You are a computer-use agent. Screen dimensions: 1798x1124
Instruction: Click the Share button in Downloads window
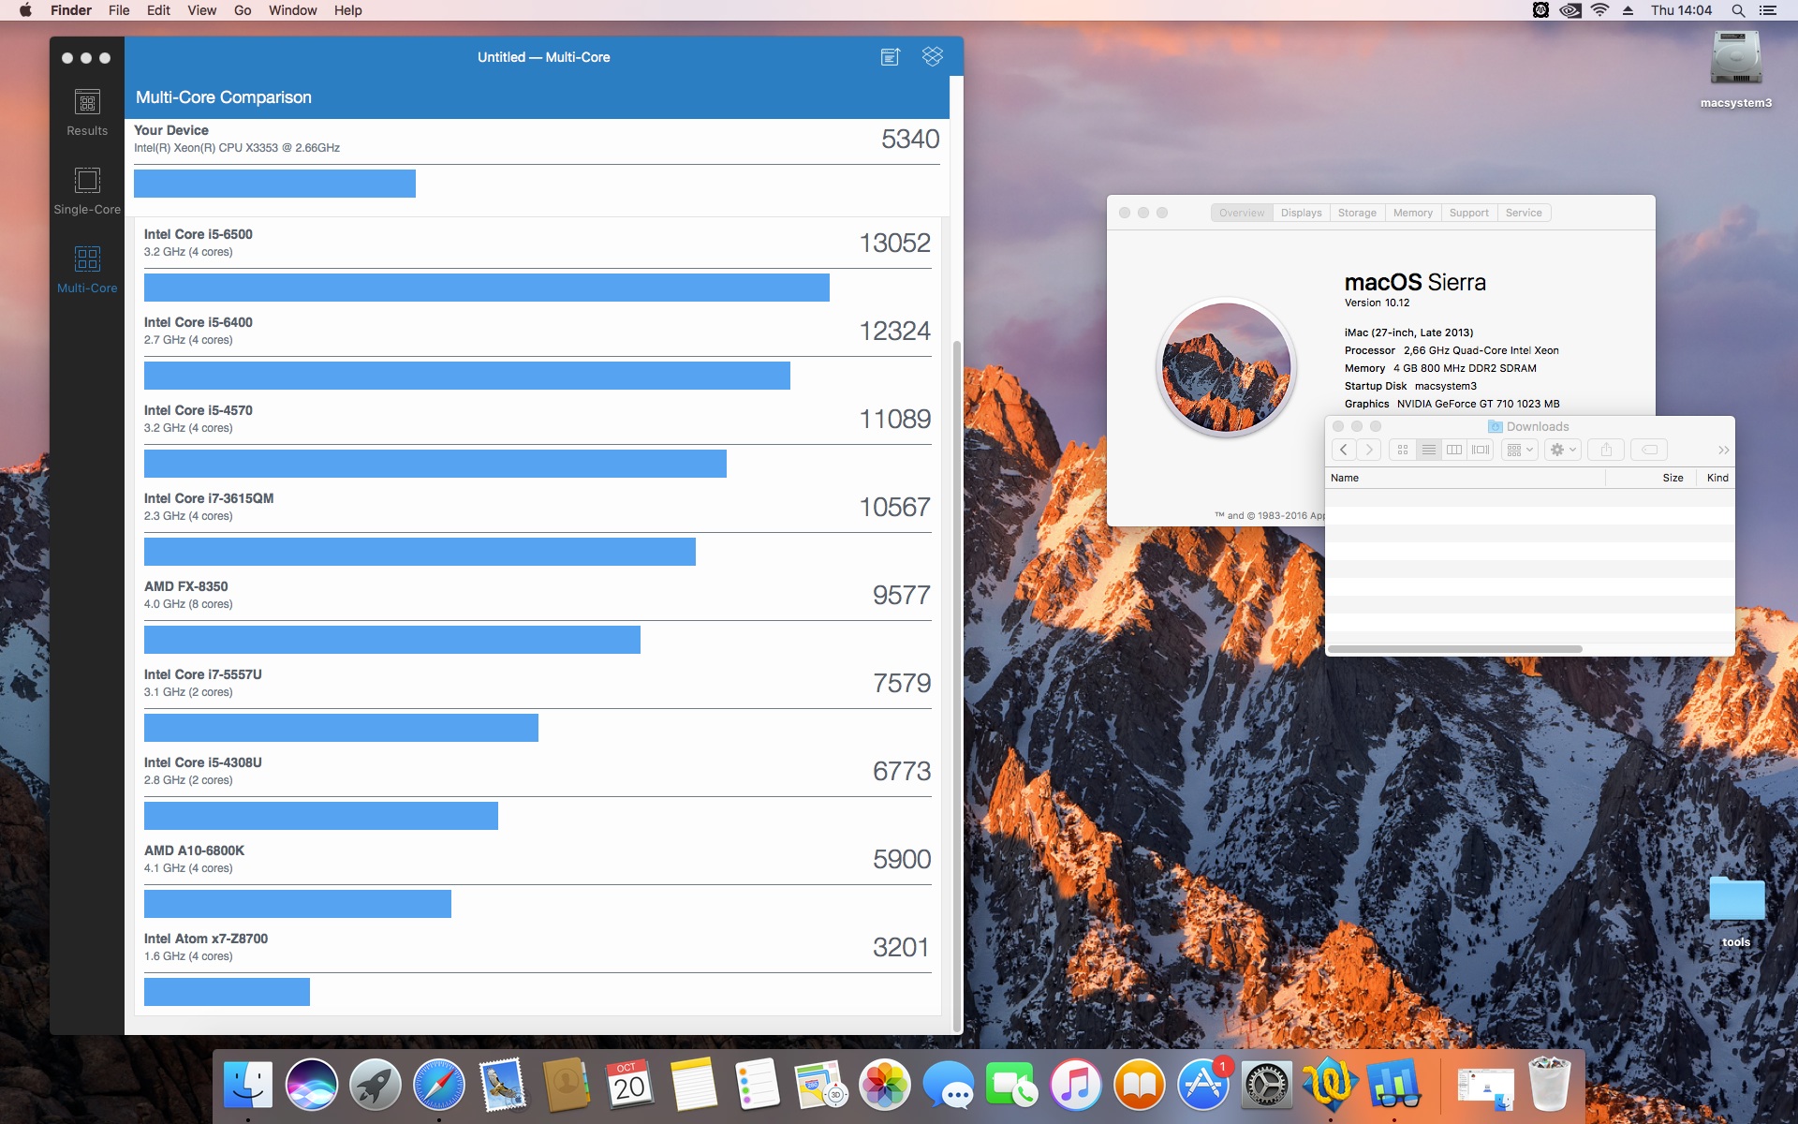pos(1606,451)
